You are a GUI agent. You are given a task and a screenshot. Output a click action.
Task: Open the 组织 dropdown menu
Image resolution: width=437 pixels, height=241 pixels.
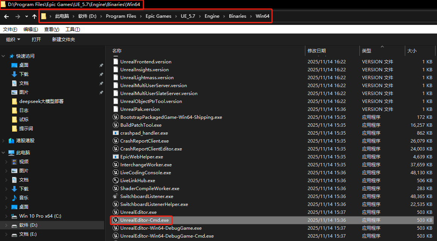click(13, 40)
